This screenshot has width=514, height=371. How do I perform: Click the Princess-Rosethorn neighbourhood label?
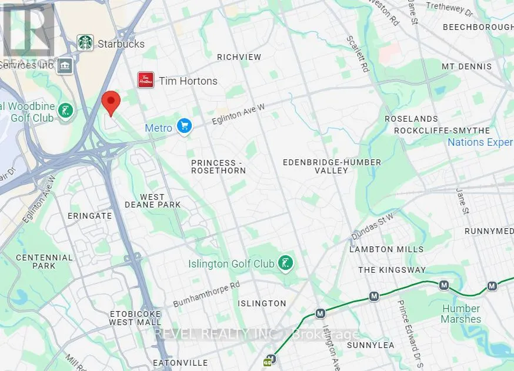(x=219, y=166)
